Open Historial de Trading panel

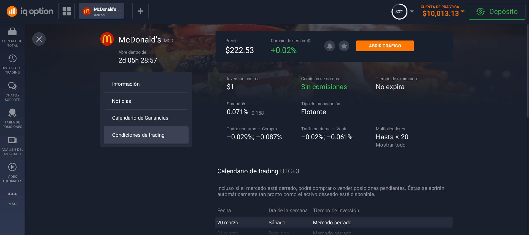tap(12, 64)
